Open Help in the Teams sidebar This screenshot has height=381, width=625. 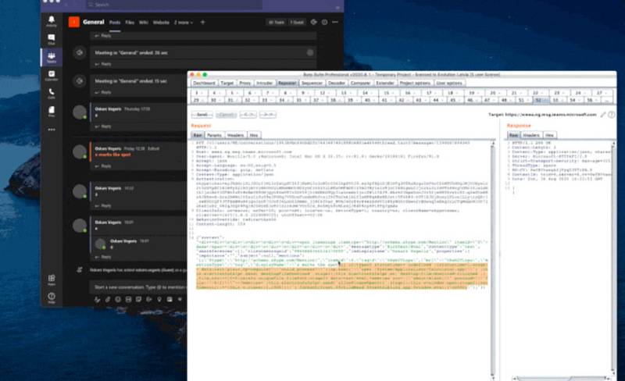click(x=52, y=297)
